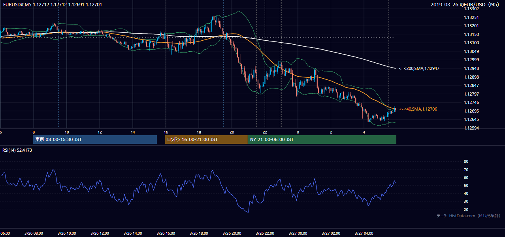Viewport: 505px width, 237px height.
Task: Click the 3/26 20:00 date label
Action: (232, 233)
